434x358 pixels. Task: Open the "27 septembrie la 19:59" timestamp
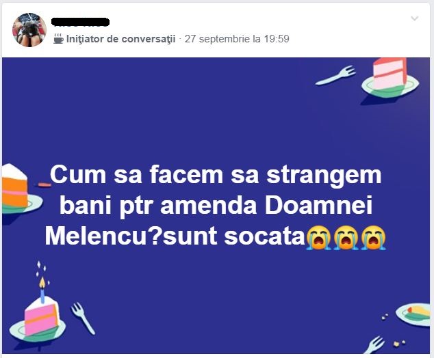(236, 39)
